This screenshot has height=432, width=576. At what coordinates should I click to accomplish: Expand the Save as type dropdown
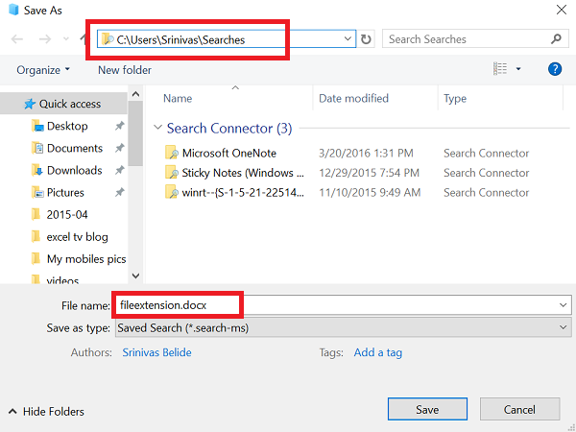click(x=563, y=327)
